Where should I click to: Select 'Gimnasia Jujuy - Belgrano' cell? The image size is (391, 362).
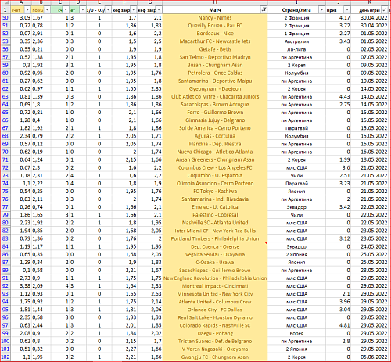pos(215,120)
